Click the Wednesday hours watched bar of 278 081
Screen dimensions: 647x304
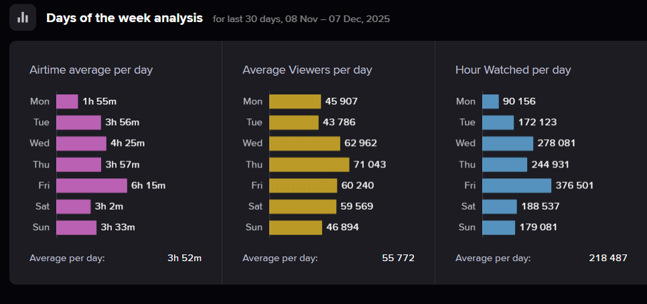pos(508,143)
